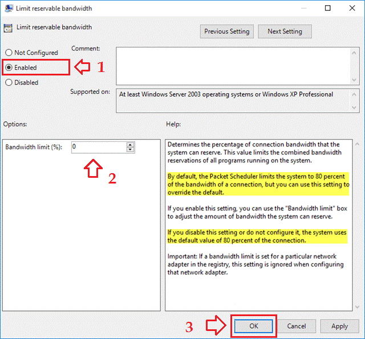Maximize the Limit reservable bandwidth window

click(328, 8)
